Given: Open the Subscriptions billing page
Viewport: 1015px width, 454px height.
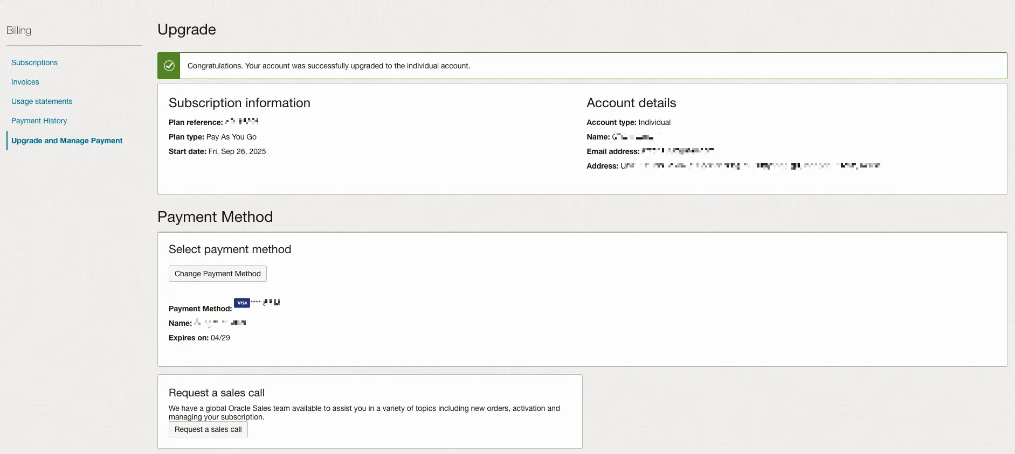Looking at the screenshot, I should (34, 62).
